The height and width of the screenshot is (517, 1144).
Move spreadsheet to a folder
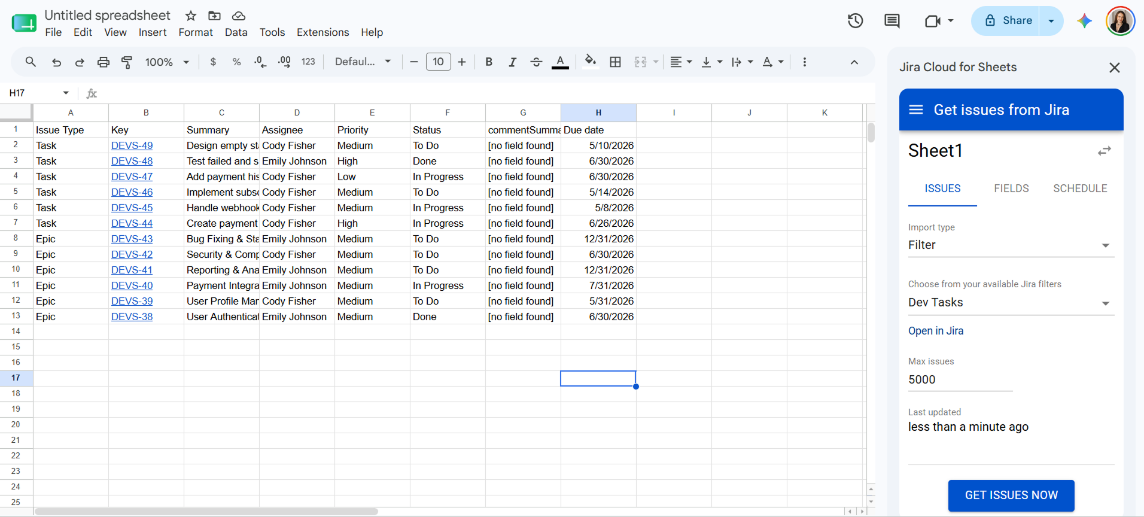[214, 16]
